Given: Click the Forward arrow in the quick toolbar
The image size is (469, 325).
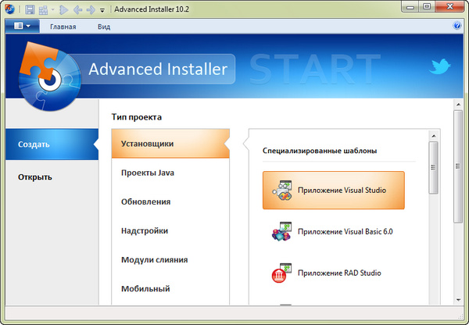Looking at the screenshot, I should [91, 9].
